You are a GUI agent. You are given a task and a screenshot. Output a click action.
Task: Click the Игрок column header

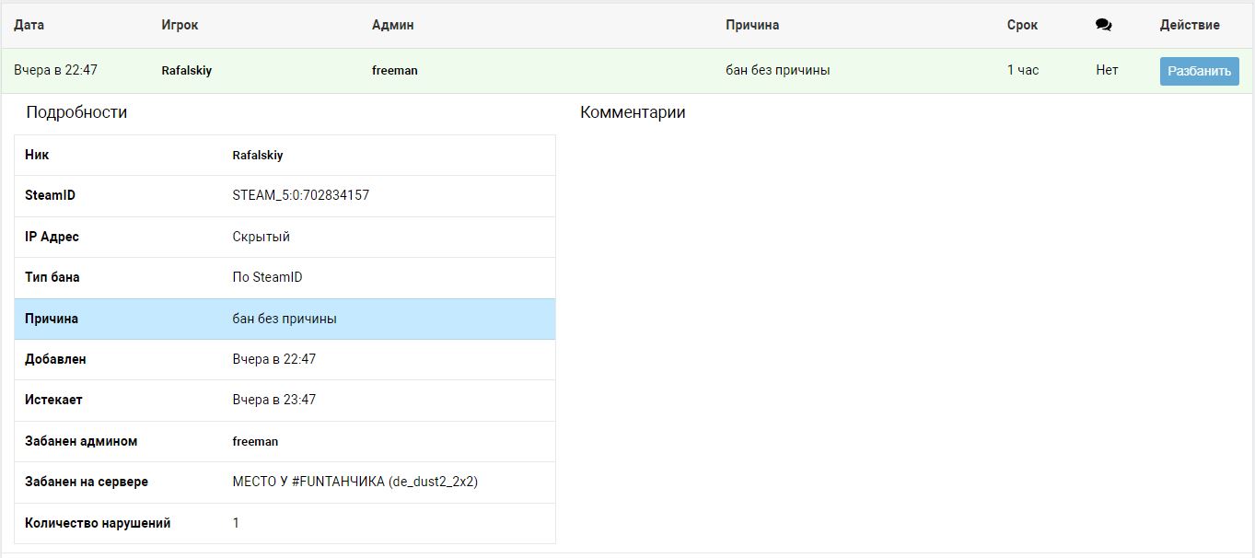pyautogui.click(x=180, y=25)
